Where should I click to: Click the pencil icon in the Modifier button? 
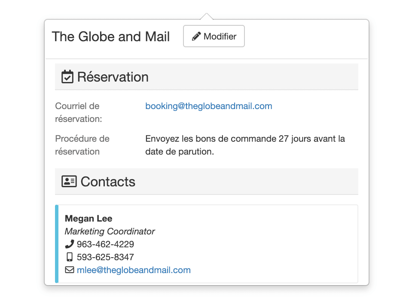pyautogui.click(x=196, y=36)
